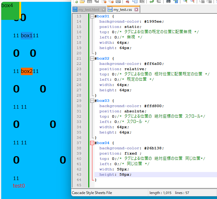Screen dimensions: 217x199
Task: Click the color value #26b138
Action: (153, 148)
